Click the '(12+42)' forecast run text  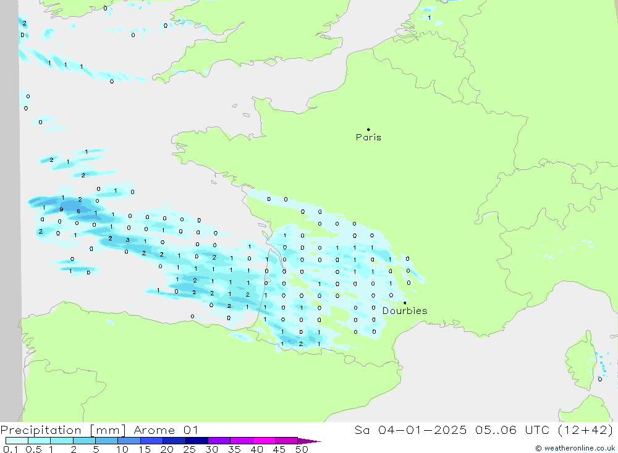[586, 430]
